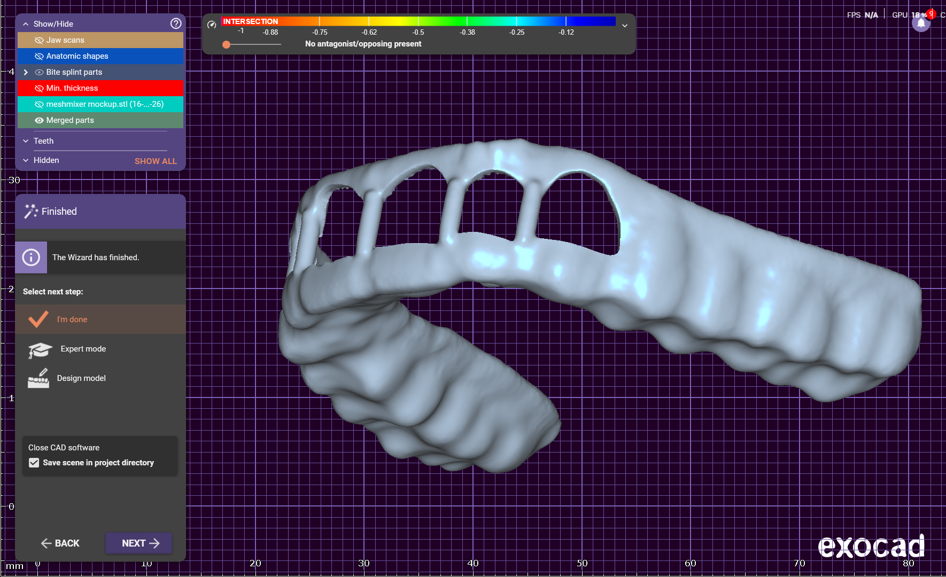Viewport: 946px width, 577px height.
Task: Uncheck Save scene in project directory
Action: [x=34, y=463]
